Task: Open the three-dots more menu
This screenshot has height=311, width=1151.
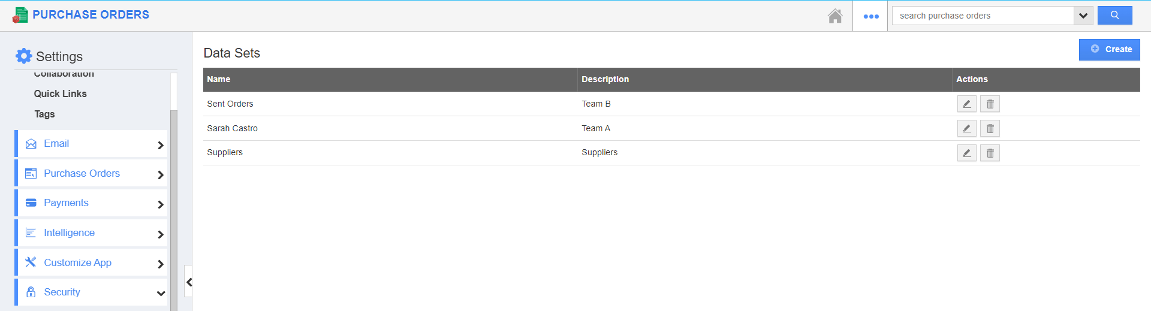Action: 870,16
